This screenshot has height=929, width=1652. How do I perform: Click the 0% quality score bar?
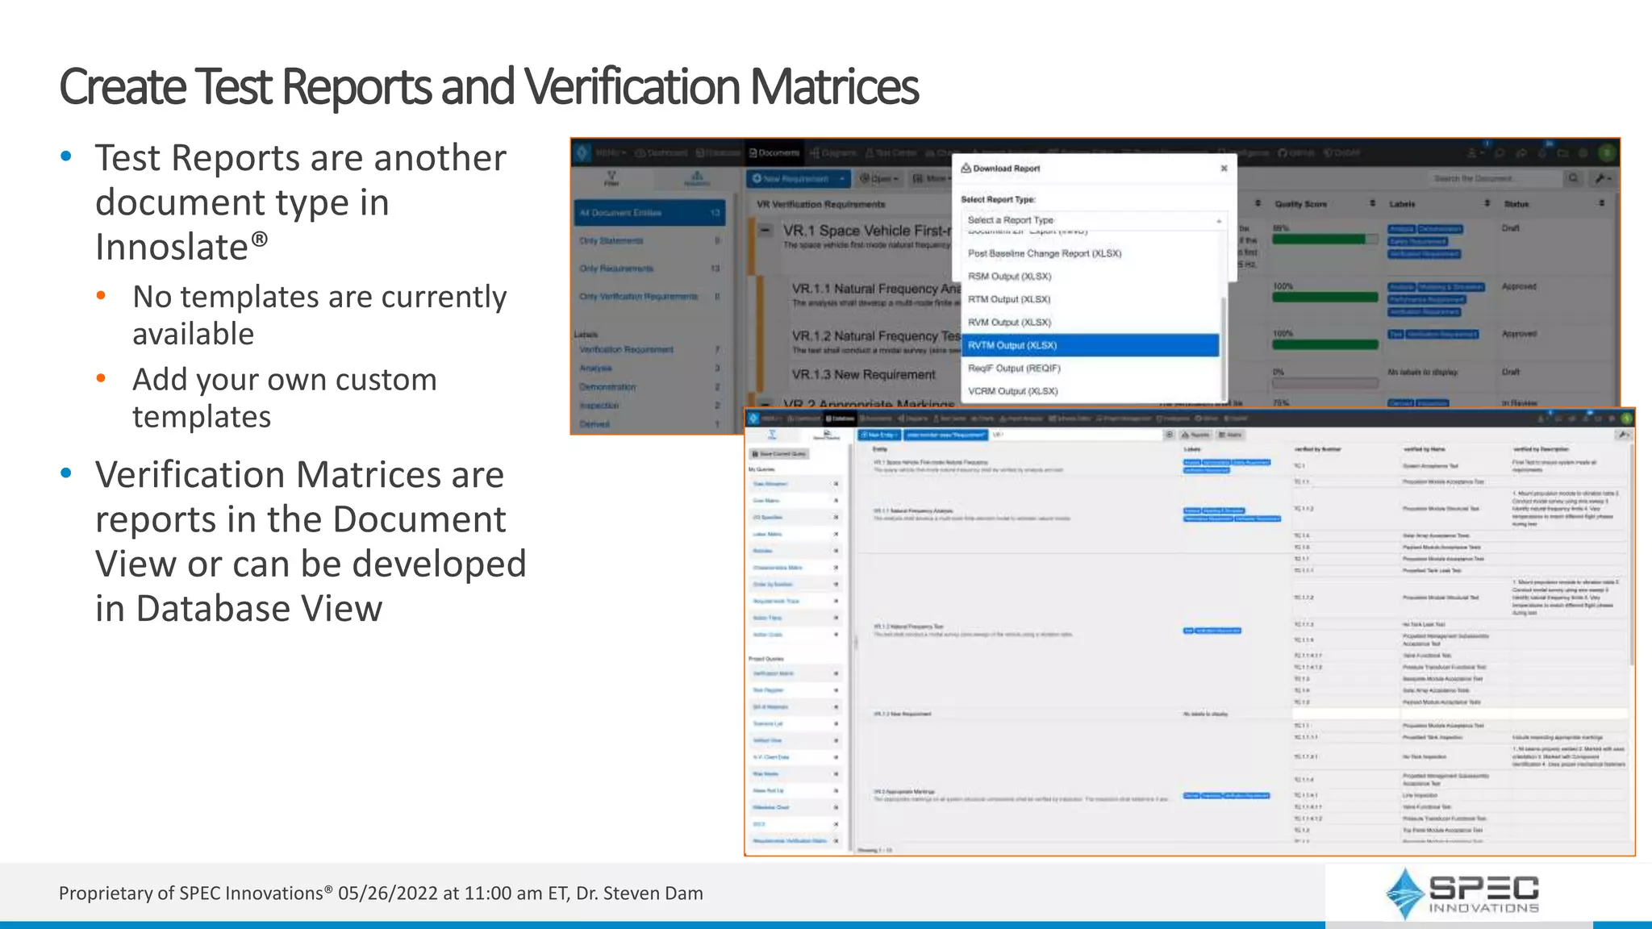[1325, 383]
